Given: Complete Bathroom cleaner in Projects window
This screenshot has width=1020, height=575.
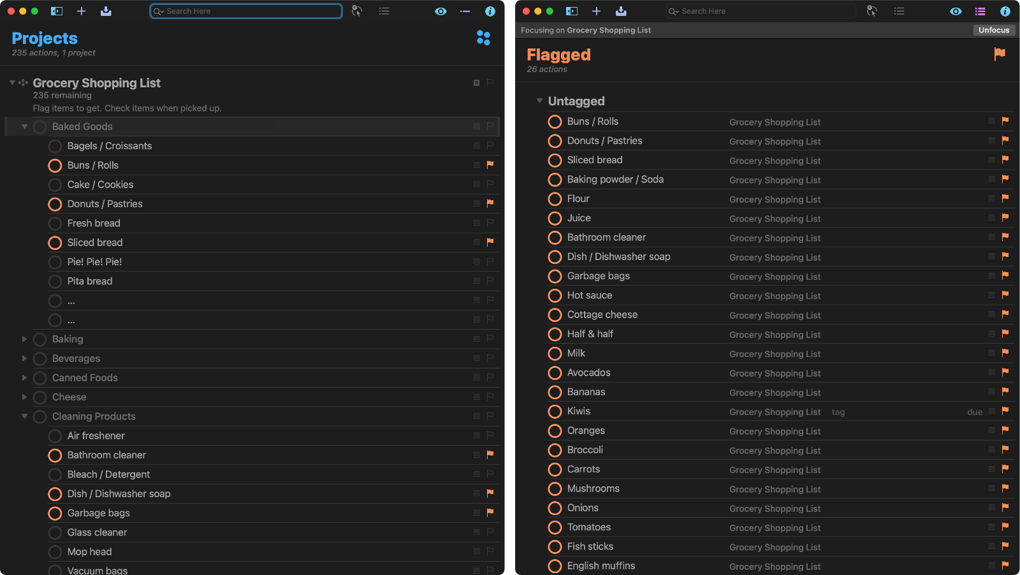Looking at the screenshot, I should tap(55, 455).
